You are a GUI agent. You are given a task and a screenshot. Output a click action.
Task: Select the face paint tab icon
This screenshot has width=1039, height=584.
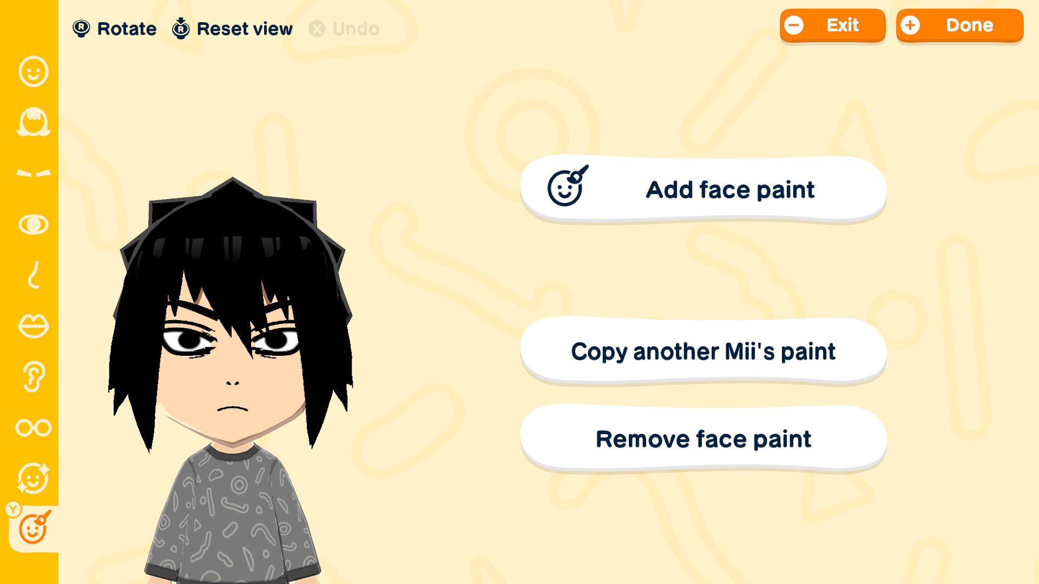35,528
